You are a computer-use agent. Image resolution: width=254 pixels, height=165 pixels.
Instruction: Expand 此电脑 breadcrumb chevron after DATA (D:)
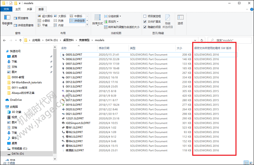point(60,40)
